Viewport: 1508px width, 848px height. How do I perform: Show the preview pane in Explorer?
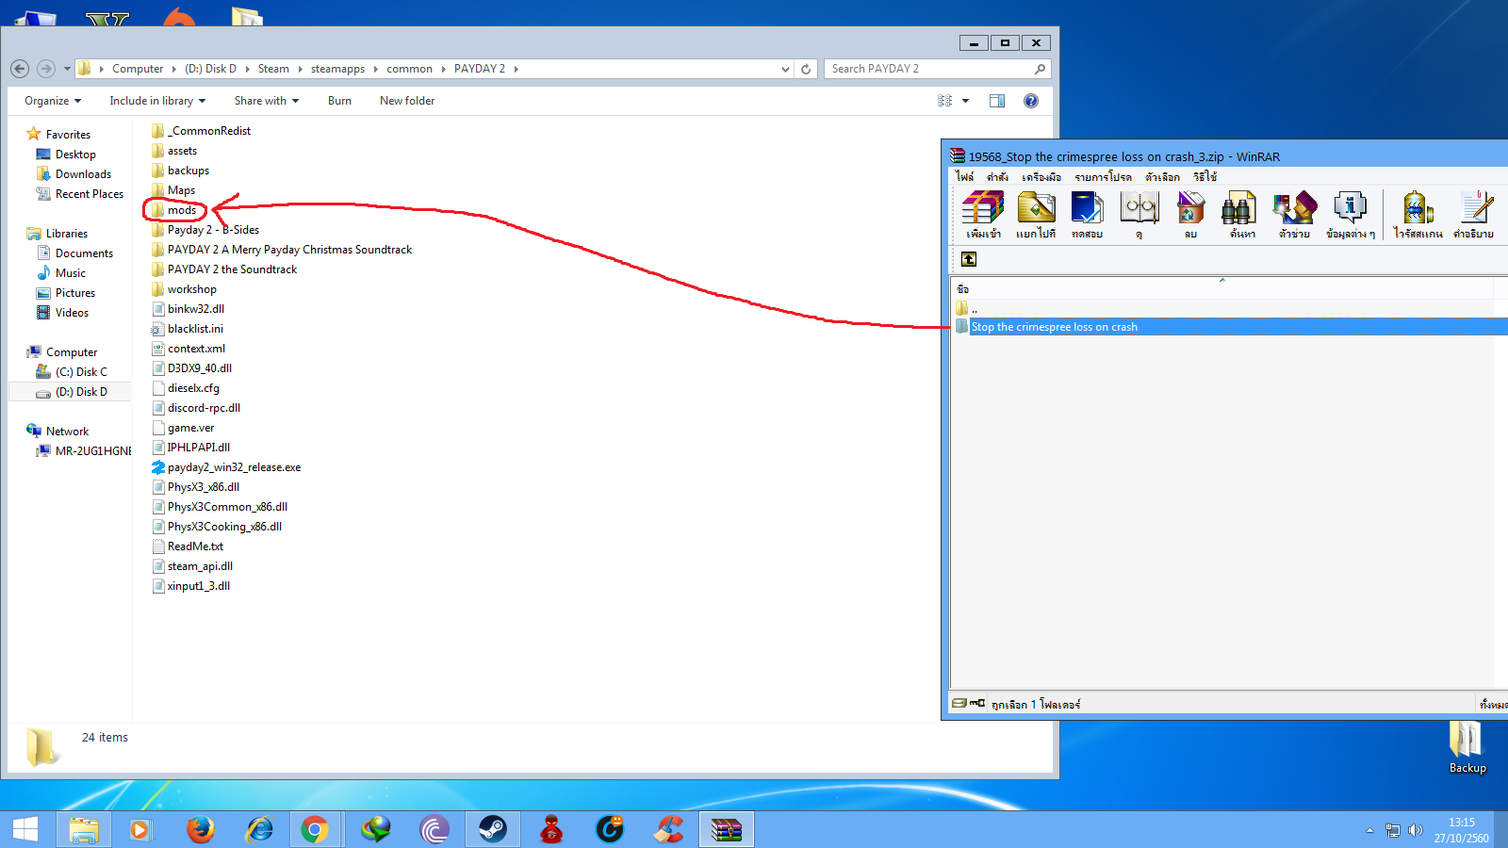[997, 101]
